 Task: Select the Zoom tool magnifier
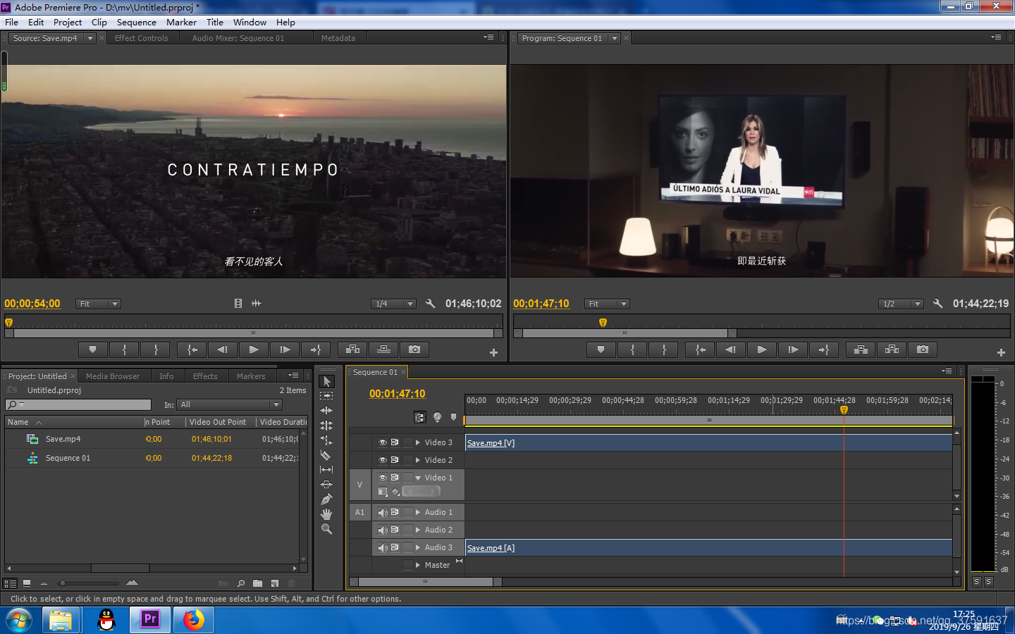tap(326, 529)
